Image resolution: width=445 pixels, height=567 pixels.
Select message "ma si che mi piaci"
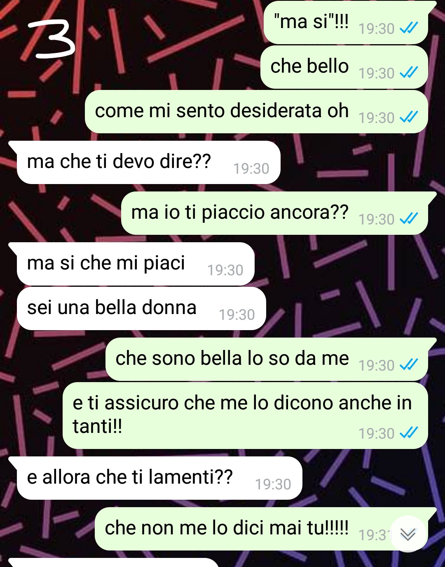coord(136,264)
